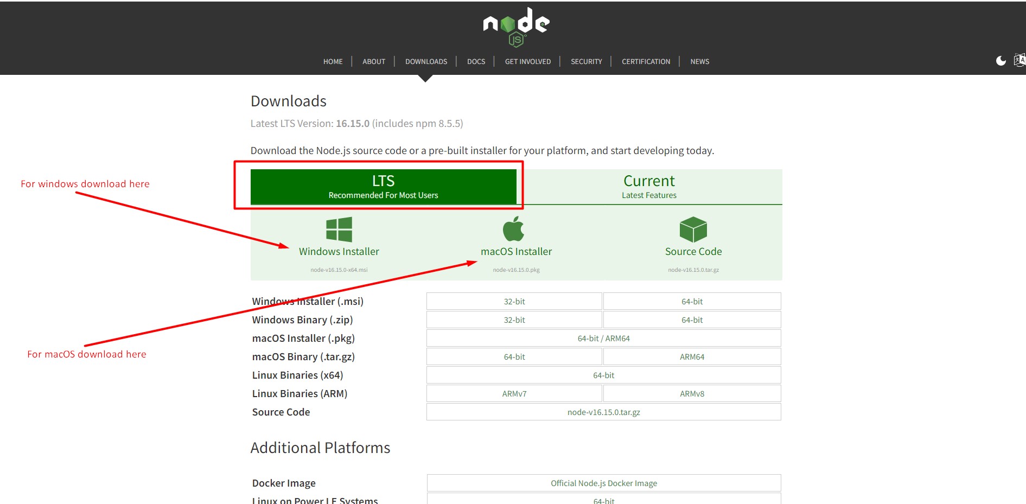
Task: Click the Source Code cube icon
Action: pos(693,229)
